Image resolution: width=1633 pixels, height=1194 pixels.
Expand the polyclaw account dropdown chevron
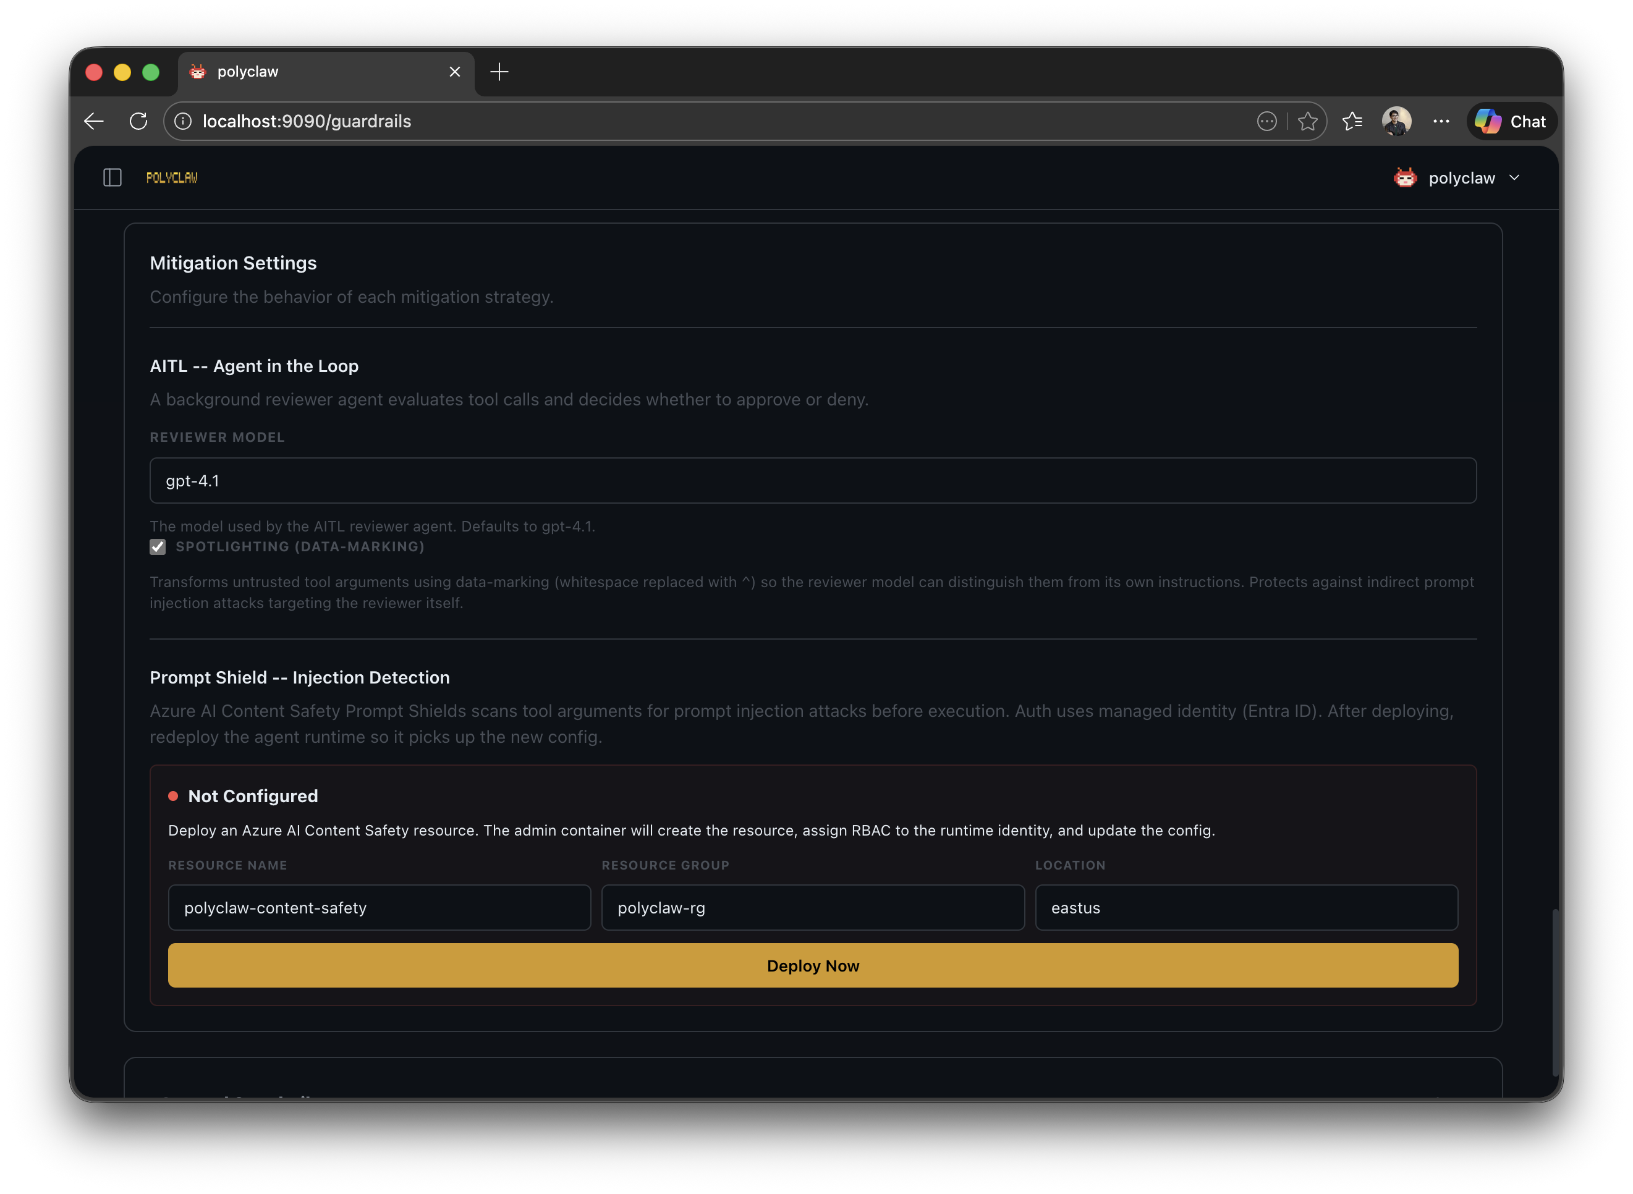pyautogui.click(x=1515, y=177)
